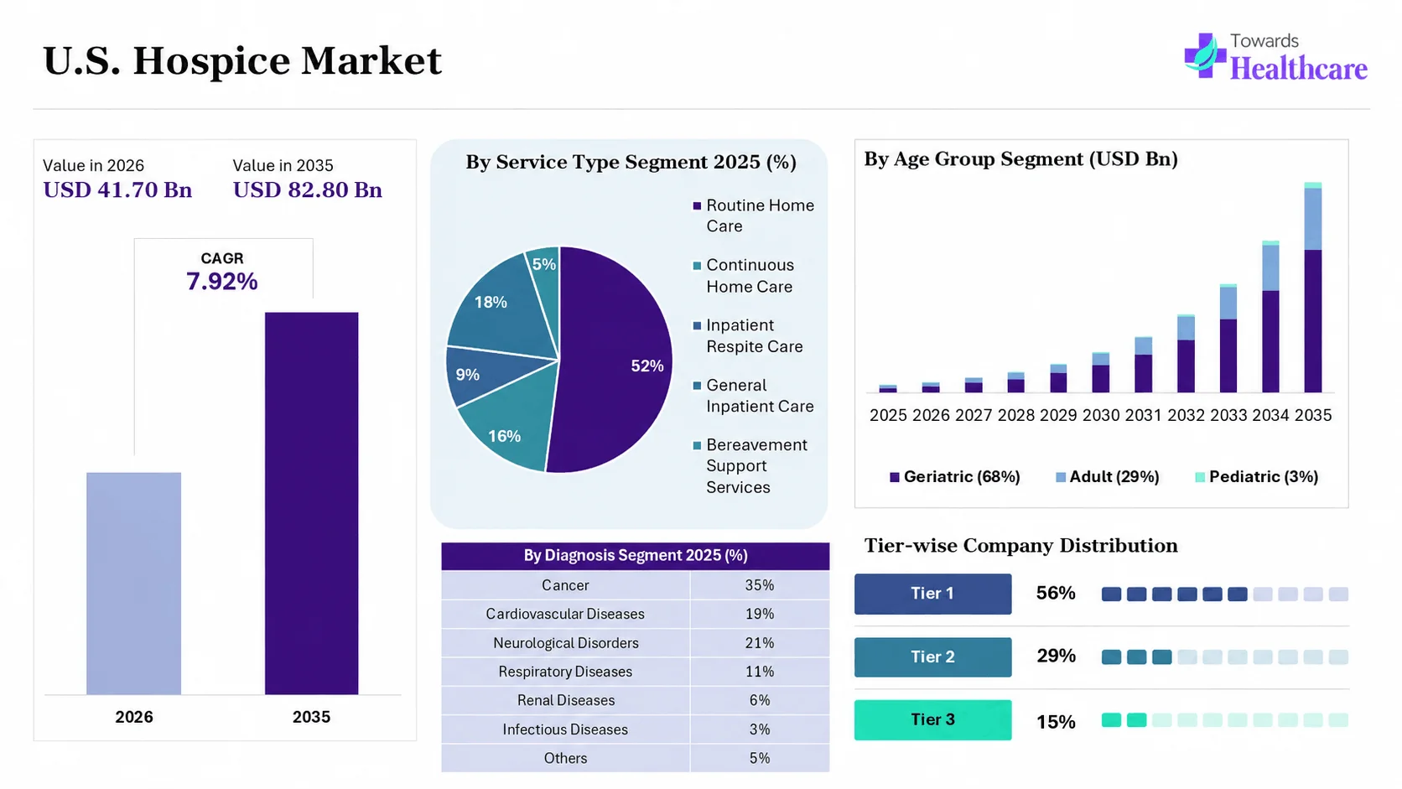
Task: Click the Bereavement Support Services legend label
Action: point(756,466)
